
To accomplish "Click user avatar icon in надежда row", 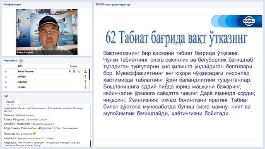I will pos(85,82).
